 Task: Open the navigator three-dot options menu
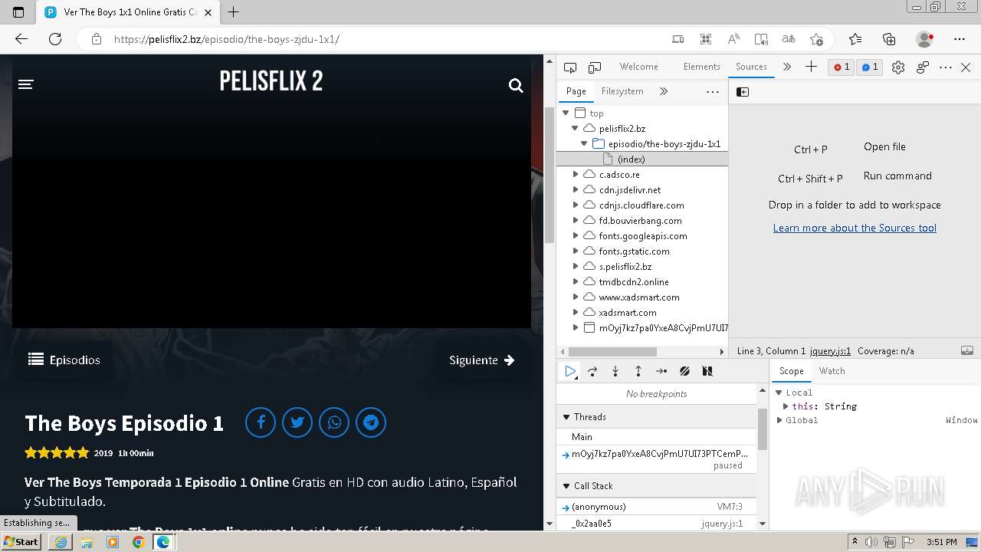click(713, 91)
